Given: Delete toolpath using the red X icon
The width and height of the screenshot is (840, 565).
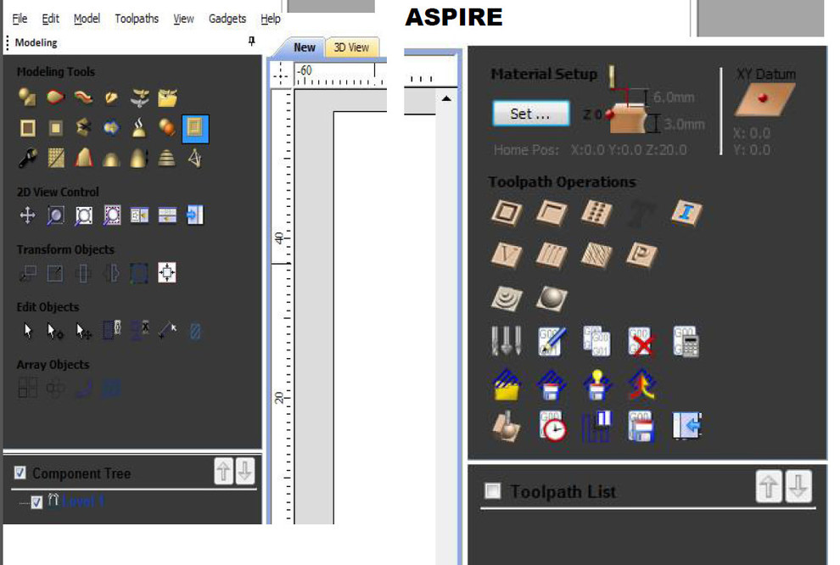Looking at the screenshot, I should [641, 341].
